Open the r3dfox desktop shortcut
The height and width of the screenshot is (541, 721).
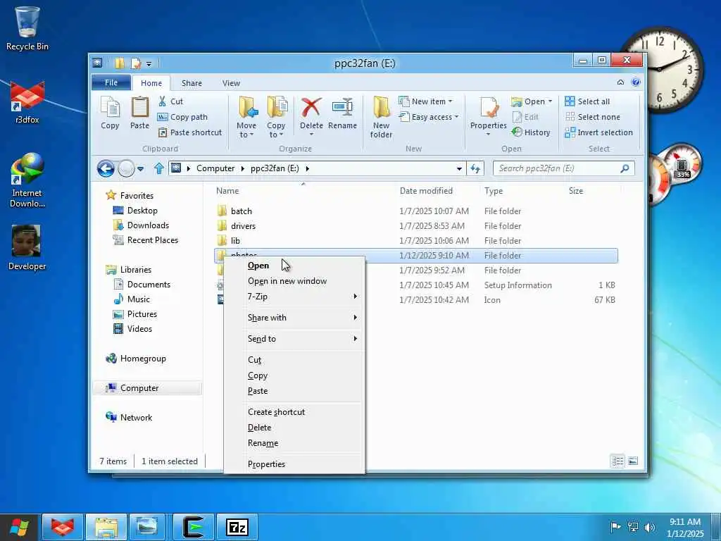(x=27, y=101)
